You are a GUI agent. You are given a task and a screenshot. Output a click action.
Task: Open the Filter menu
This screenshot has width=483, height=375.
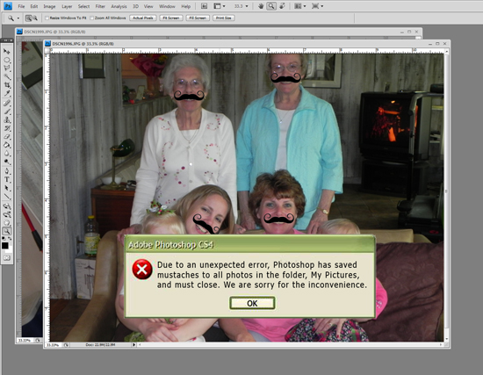pyautogui.click(x=100, y=6)
